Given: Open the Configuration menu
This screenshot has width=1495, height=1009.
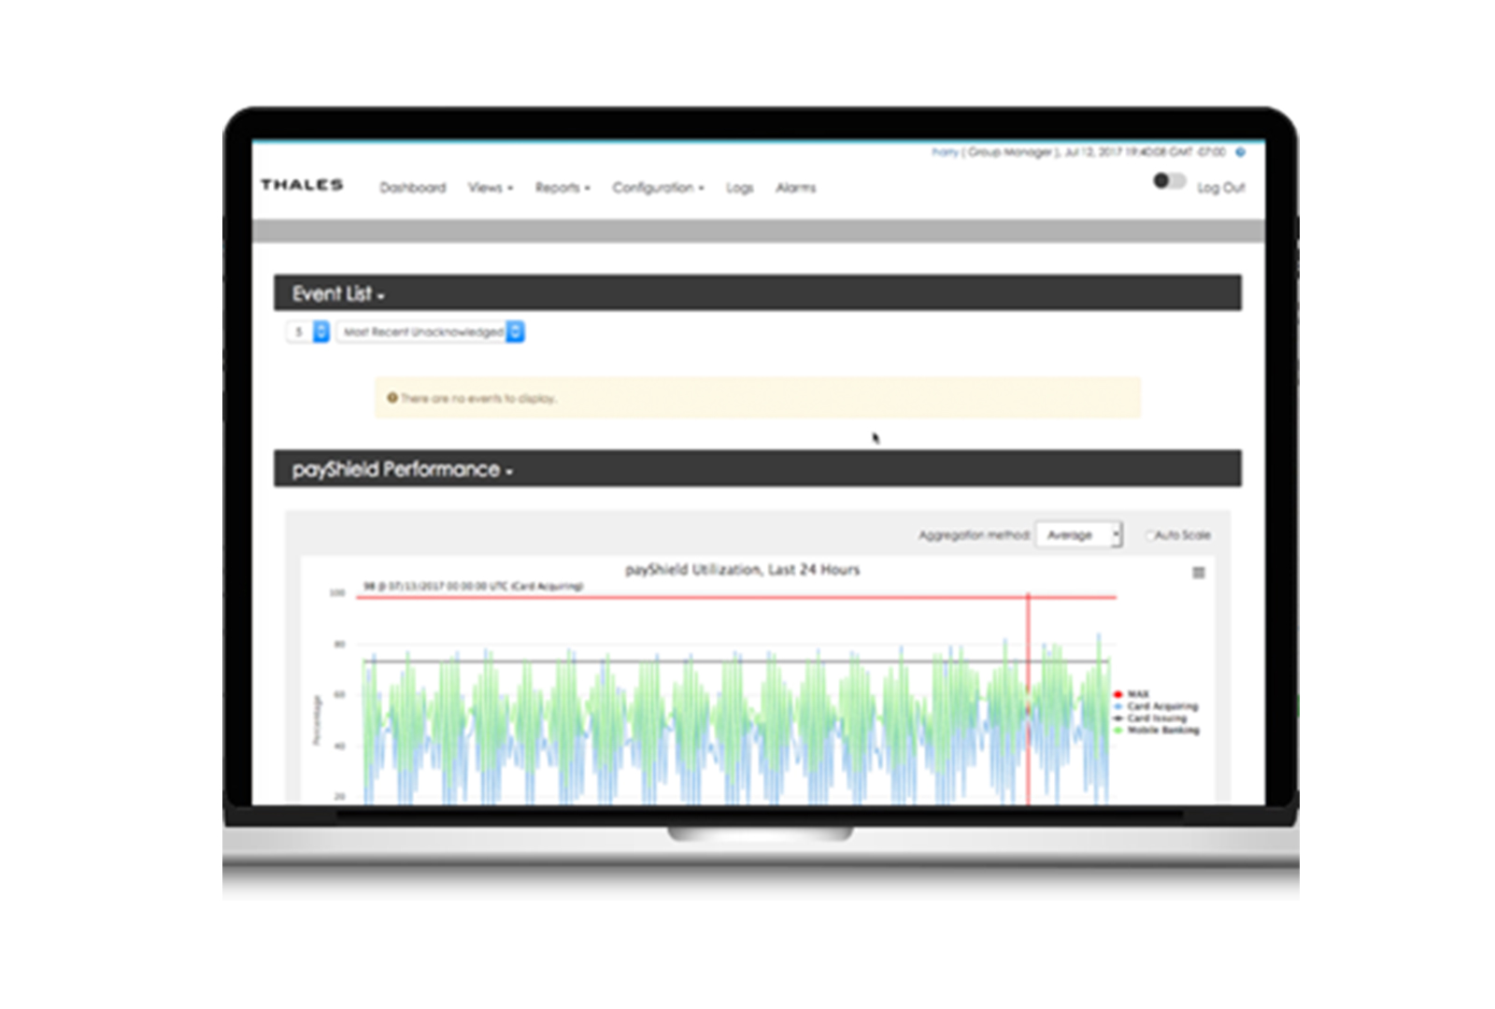Looking at the screenshot, I should 658,188.
